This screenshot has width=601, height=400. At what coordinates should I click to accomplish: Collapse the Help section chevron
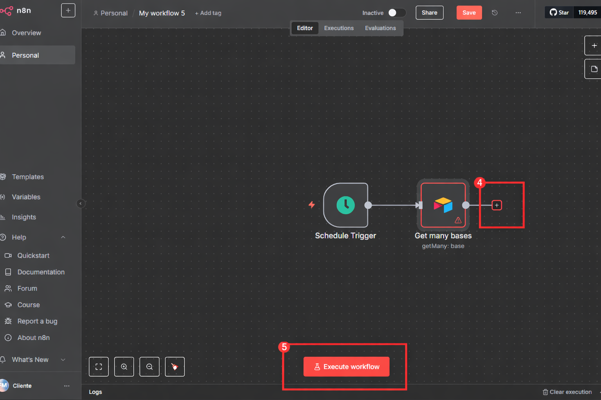(x=63, y=237)
